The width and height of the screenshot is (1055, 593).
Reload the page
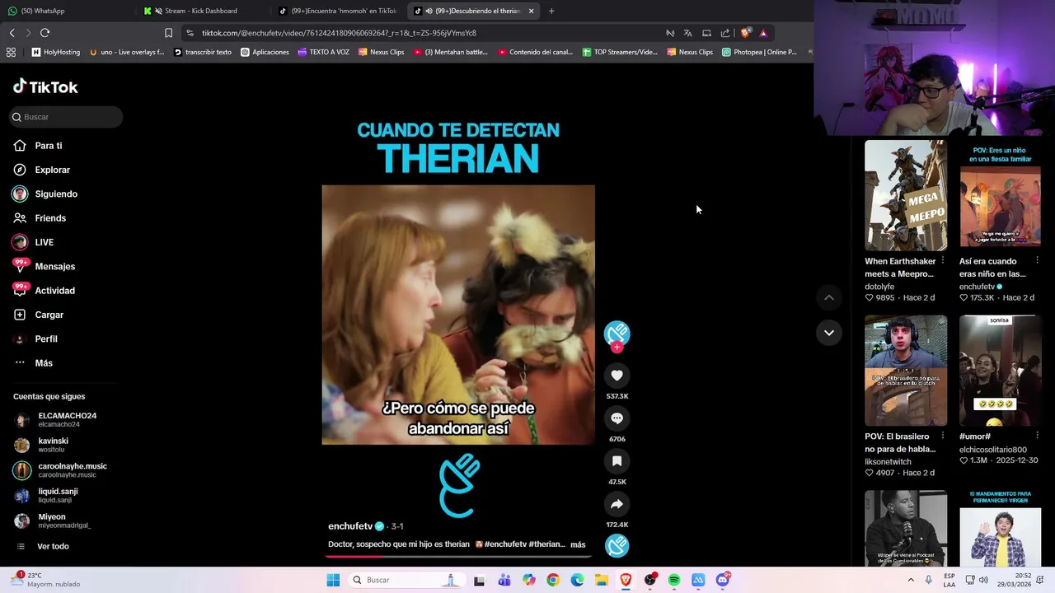45,33
